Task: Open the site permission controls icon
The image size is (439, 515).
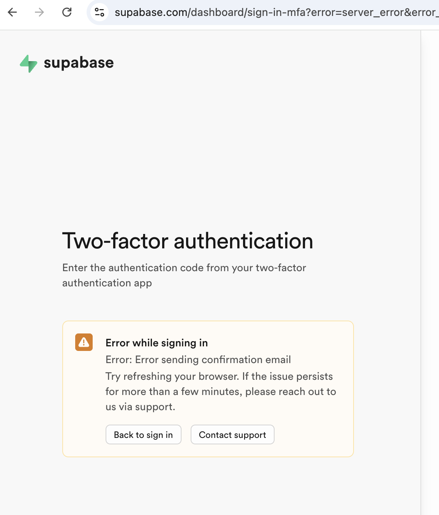Action: coord(100,13)
